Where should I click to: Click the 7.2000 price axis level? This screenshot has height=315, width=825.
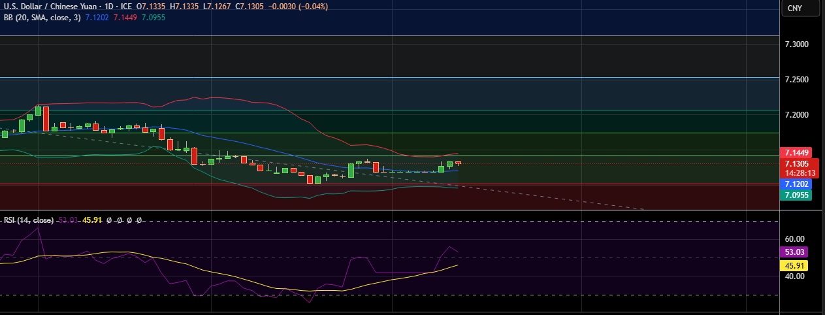796,115
